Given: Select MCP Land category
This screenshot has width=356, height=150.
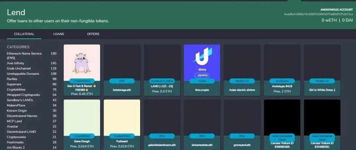Looking at the screenshot, I should pos(32,121).
